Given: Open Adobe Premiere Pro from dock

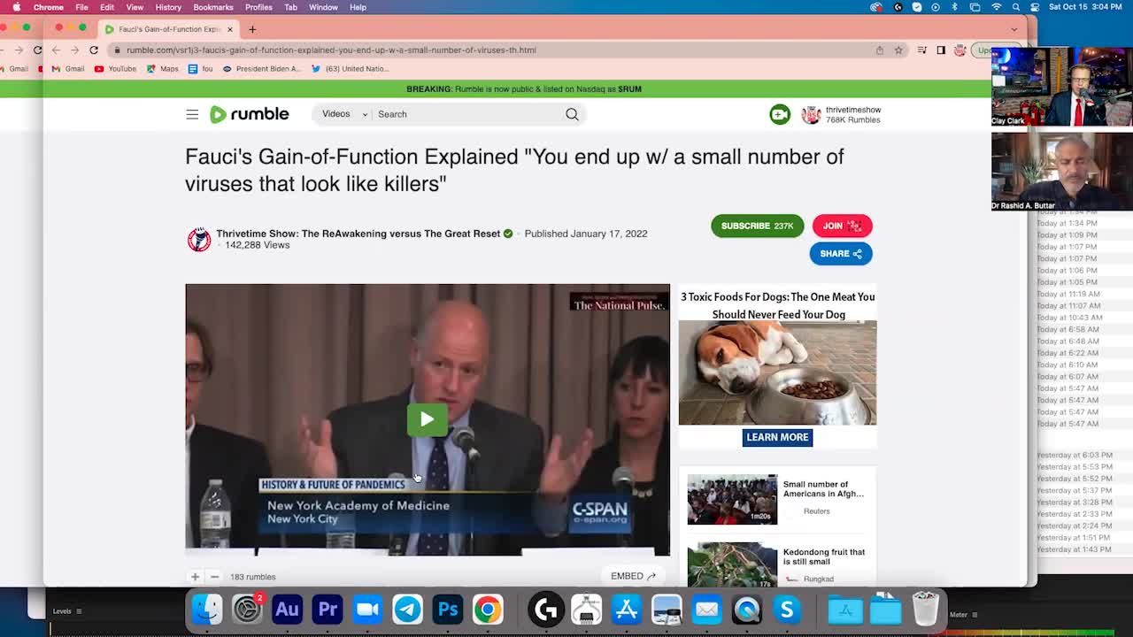Looking at the screenshot, I should pos(328,610).
